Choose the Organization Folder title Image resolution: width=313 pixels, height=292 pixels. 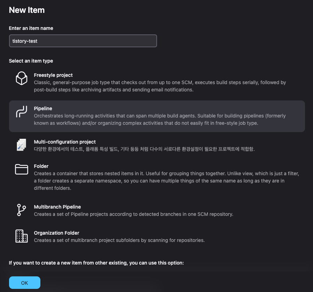56,233
